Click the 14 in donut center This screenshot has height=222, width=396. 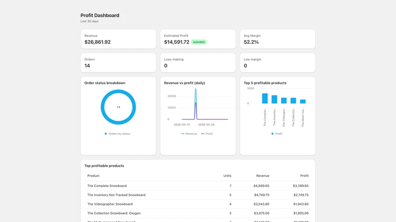click(118, 107)
